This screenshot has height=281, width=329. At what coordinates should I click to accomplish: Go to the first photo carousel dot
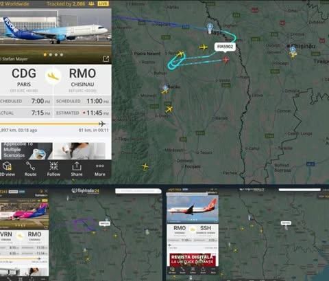pyautogui.click(x=45, y=55)
